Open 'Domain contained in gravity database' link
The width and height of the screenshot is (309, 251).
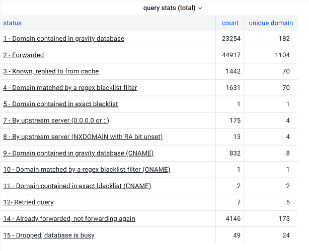[63, 39]
